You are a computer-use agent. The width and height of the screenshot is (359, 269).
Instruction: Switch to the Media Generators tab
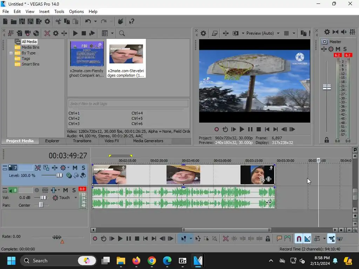[148, 141]
